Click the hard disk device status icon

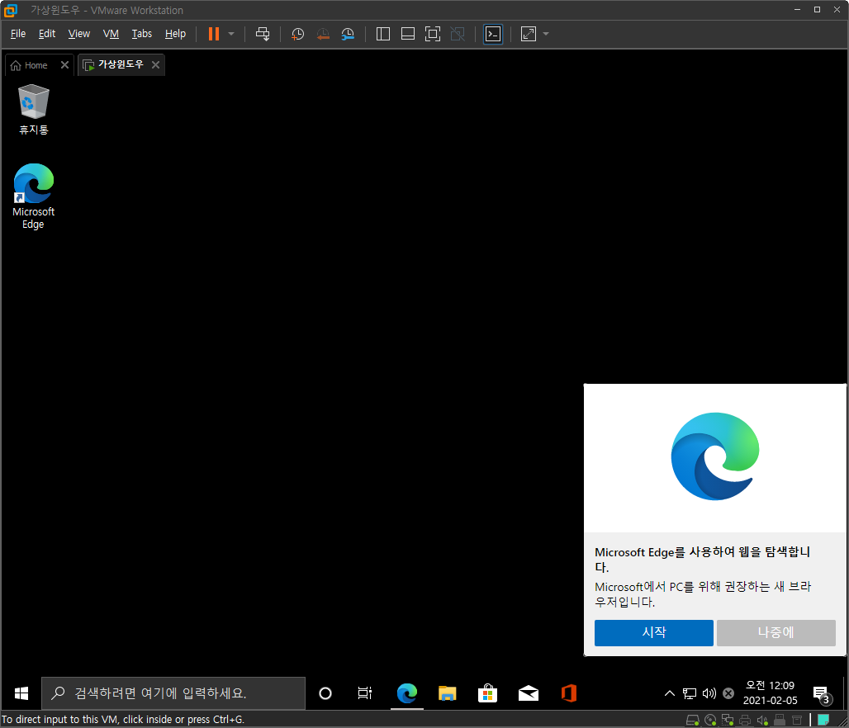point(693,720)
